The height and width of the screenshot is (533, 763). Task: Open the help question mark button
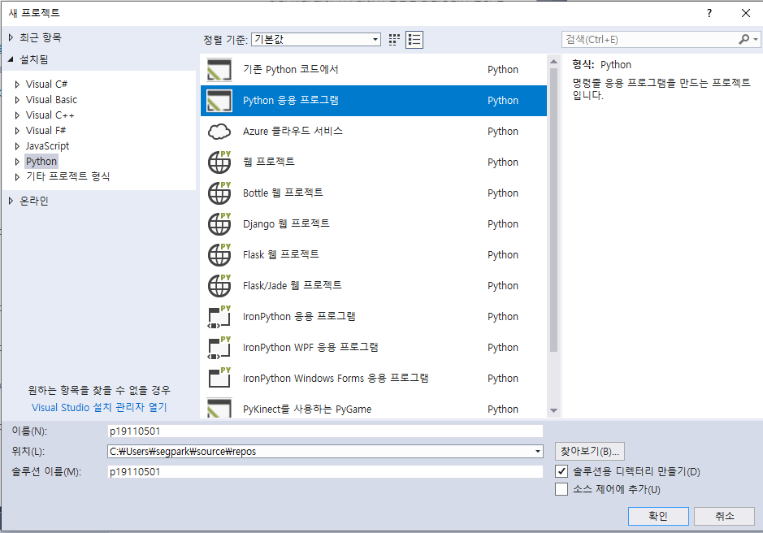[x=709, y=13]
